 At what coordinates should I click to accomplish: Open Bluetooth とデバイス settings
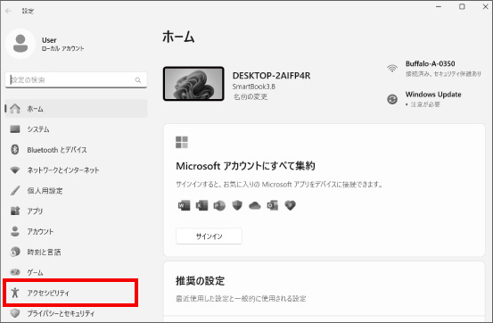click(x=76, y=150)
